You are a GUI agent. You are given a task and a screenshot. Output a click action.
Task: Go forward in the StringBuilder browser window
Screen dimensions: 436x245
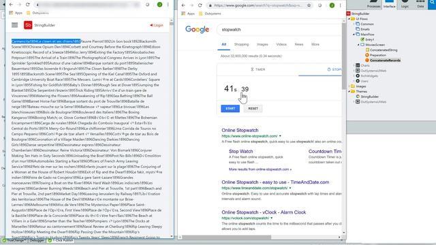click(x=19, y=5)
